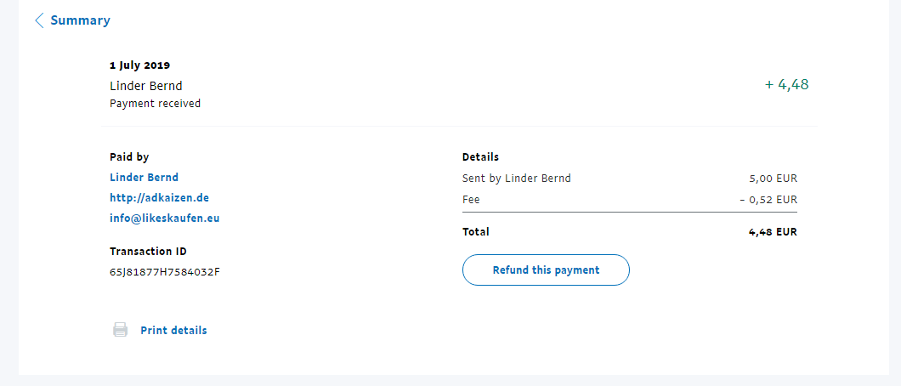This screenshot has width=901, height=386.
Task: Click the 5,00 EUR sent amount
Action: (773, 179)
